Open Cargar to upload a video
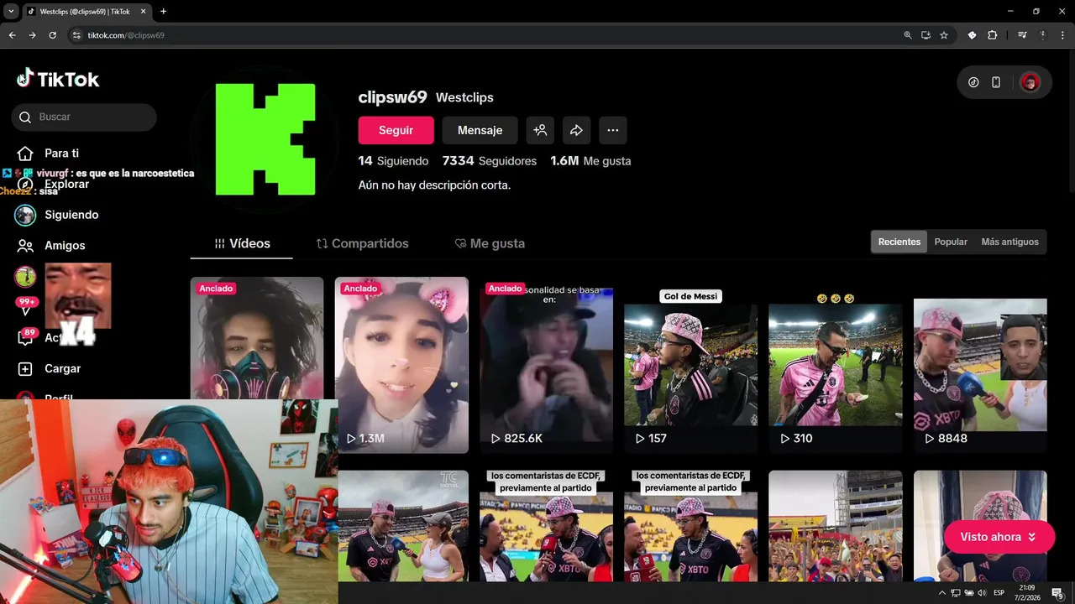1075x604 pixels. point(49,368)
